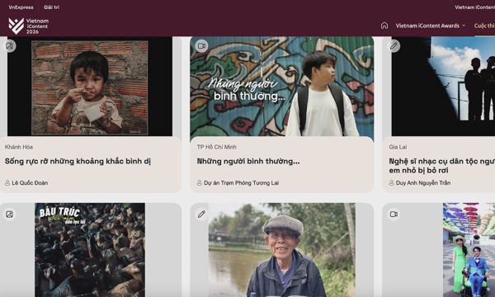Open article titled Những người bình thường...

[x=248, y=161]
